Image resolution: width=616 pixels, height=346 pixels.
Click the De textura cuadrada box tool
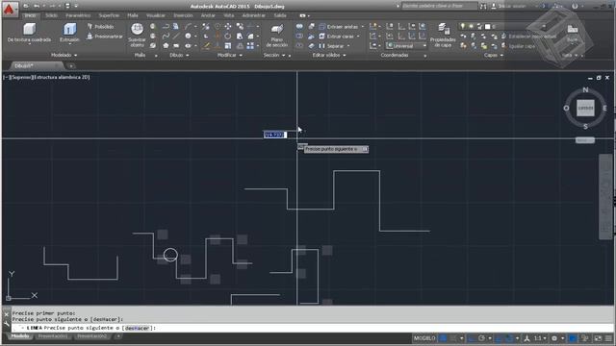click(29, 33)
